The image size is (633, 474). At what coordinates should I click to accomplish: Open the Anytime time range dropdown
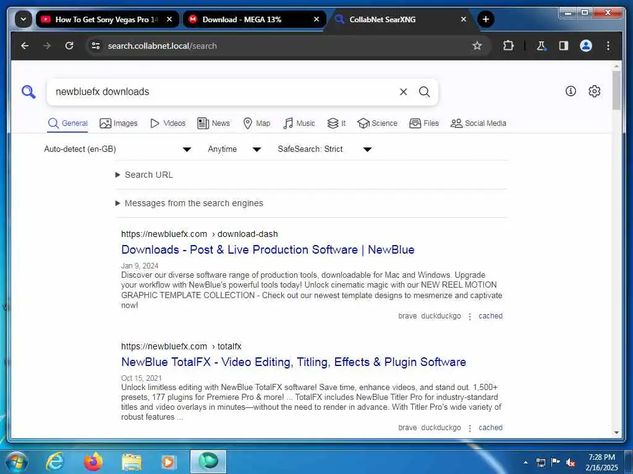234,149
